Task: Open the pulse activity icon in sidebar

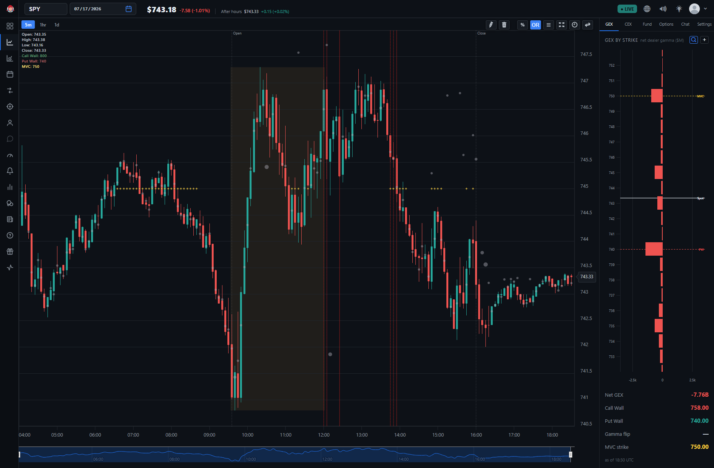Action: [x=10, y=268]
